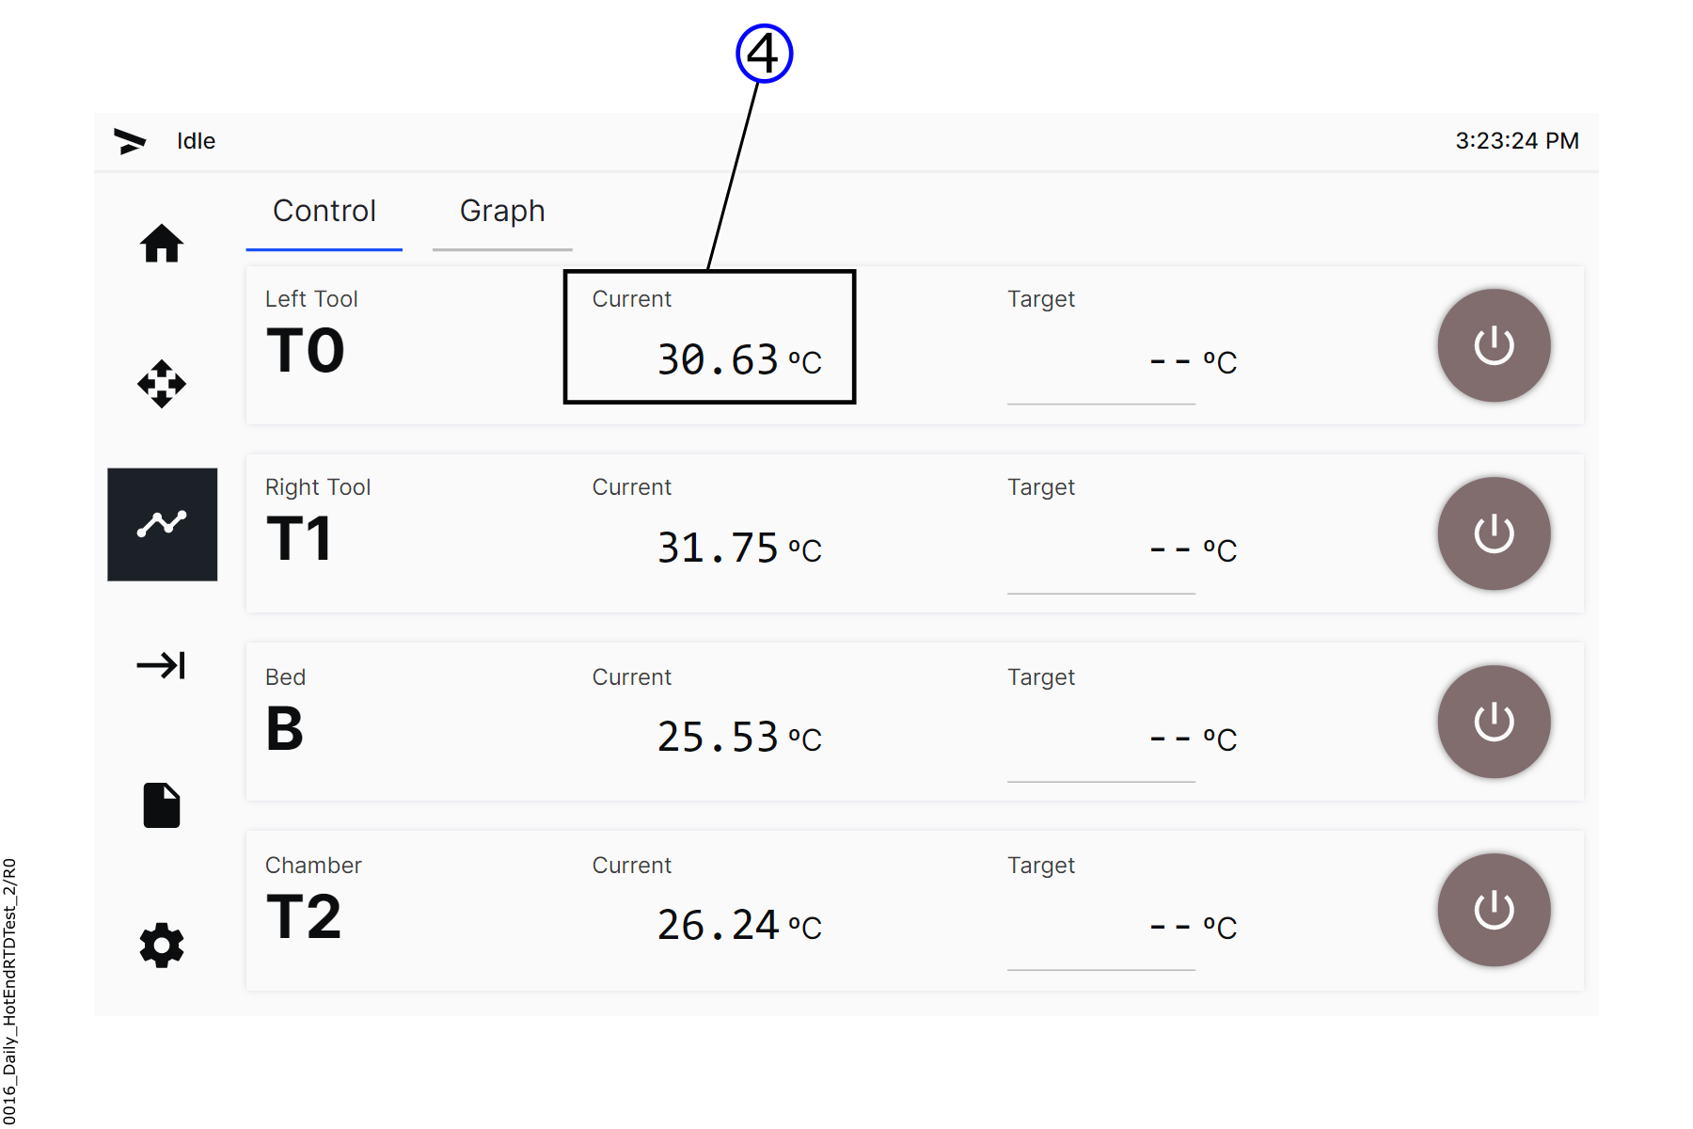Edit Chamber target temperature field
The image size is (1693, 1129).
[x=1100, y=928]
